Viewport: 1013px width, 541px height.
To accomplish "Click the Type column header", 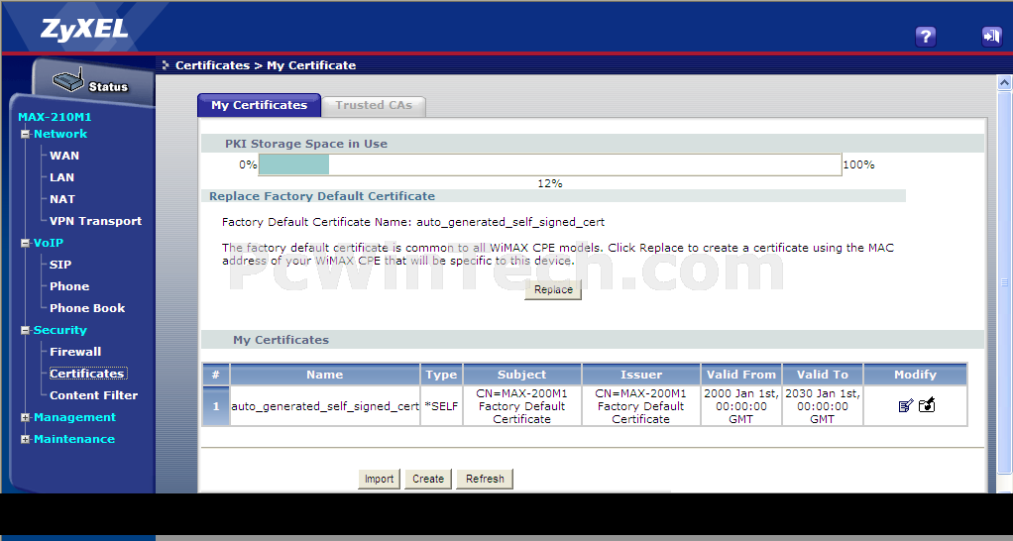I will [x=441, y=375].
